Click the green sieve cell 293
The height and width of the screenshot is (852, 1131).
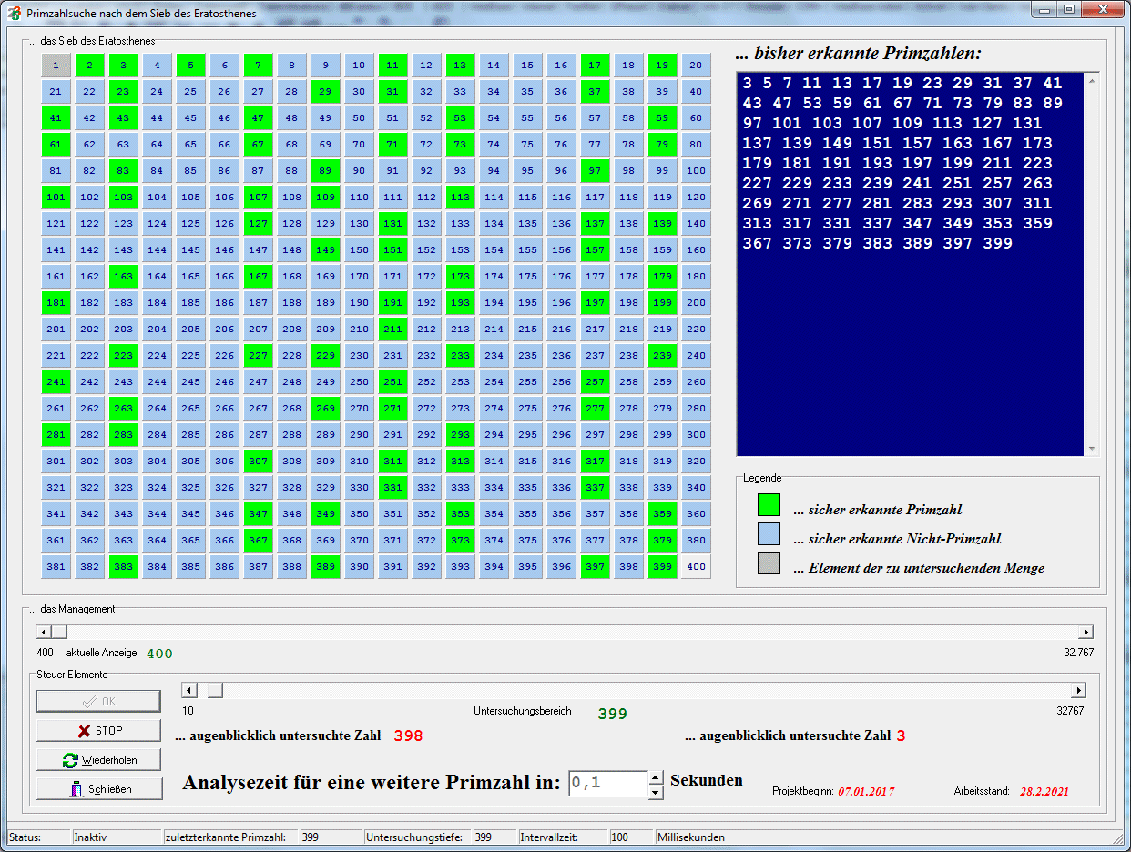[x=461, y=435]
